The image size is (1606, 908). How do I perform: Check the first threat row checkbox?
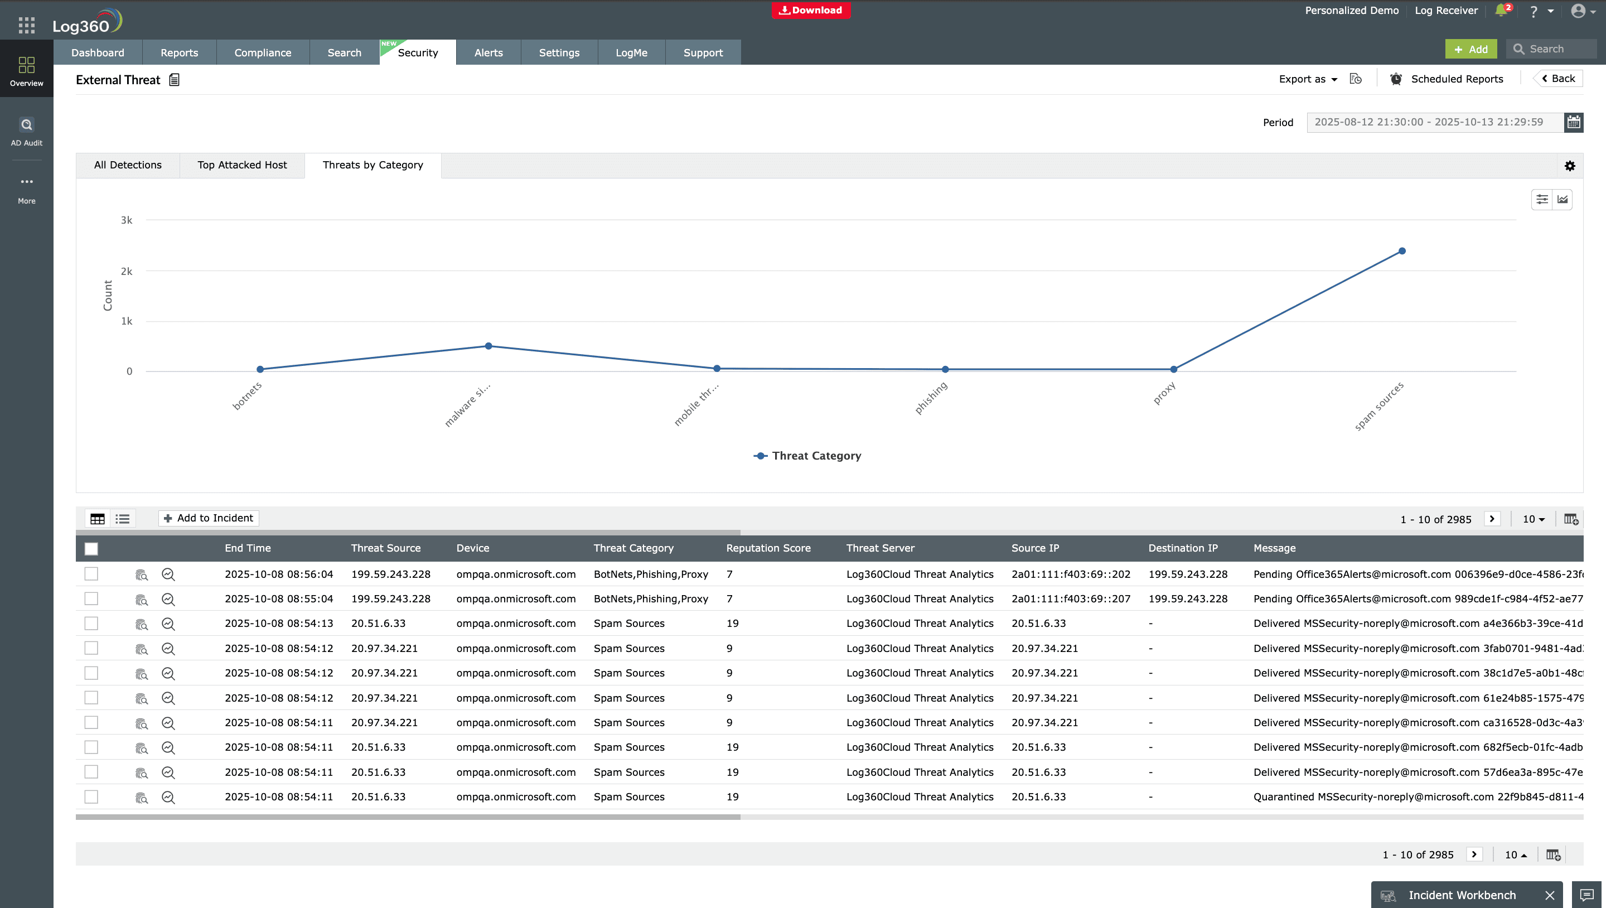coord(91,573)
